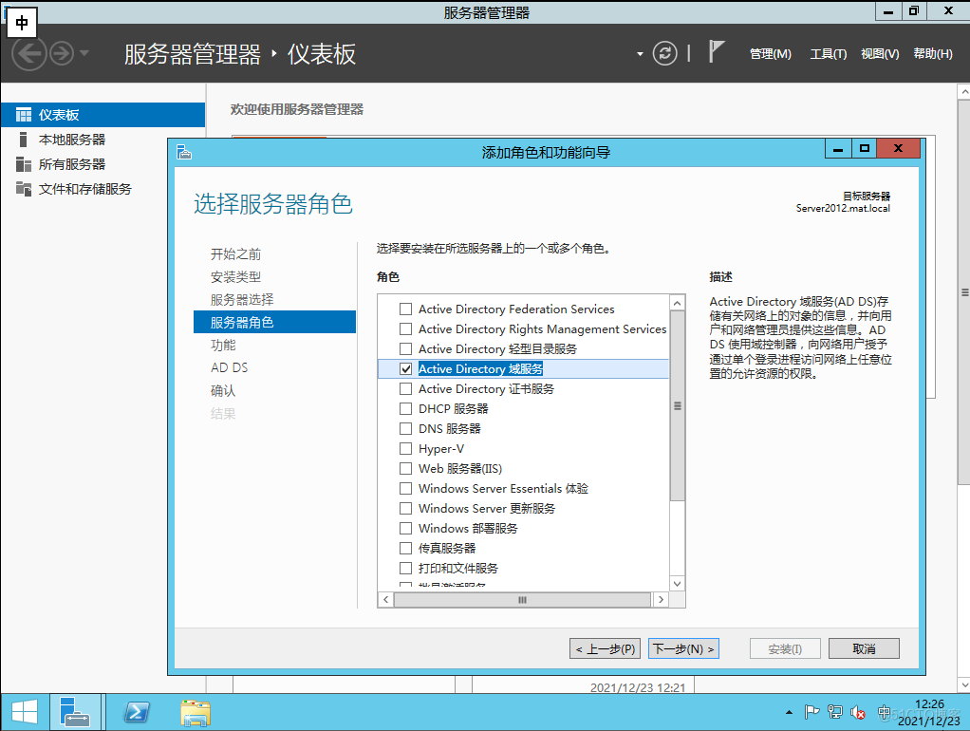The height and width of the screenshot is (731, 970).
Task: Open the 帮助(H) menu
Action: tap(933, 54)
